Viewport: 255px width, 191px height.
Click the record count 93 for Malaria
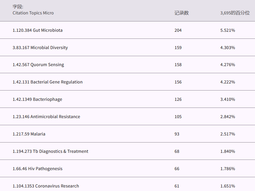pos(177,134)
